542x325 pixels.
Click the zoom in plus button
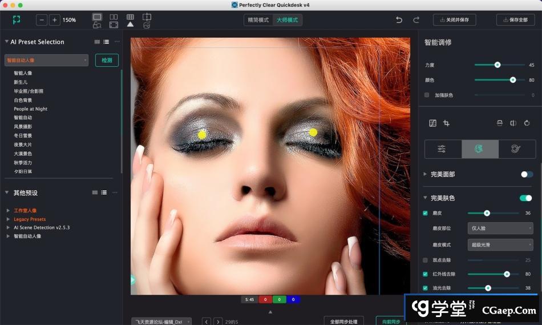(54, 20)
